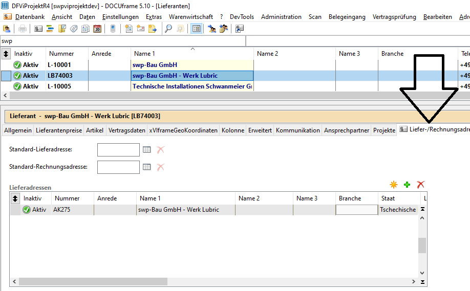Viewport: 470px width, 291px height.
Task: Click the Name 1 column header in supplier list
Action: [x=192, y=54]
